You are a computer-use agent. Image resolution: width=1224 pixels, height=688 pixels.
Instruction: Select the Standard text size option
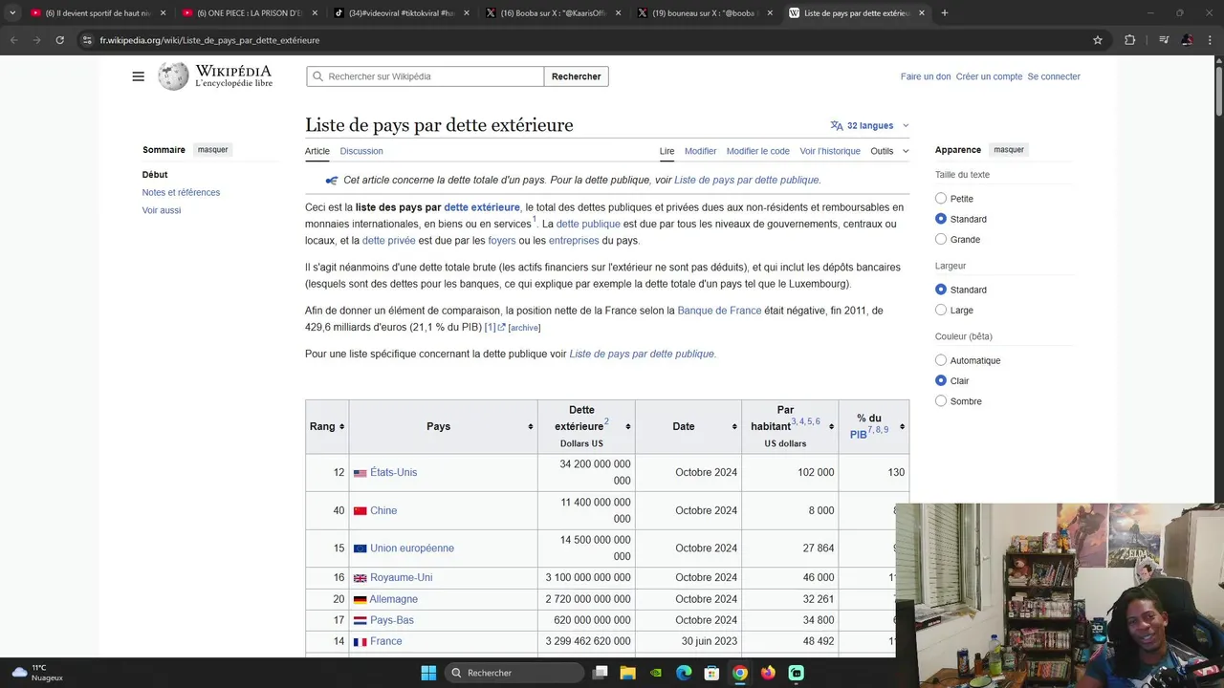point(941,219)
